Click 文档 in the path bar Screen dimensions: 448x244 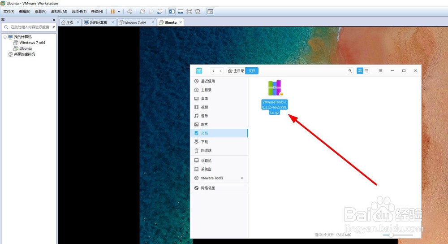tap(252, 71)
